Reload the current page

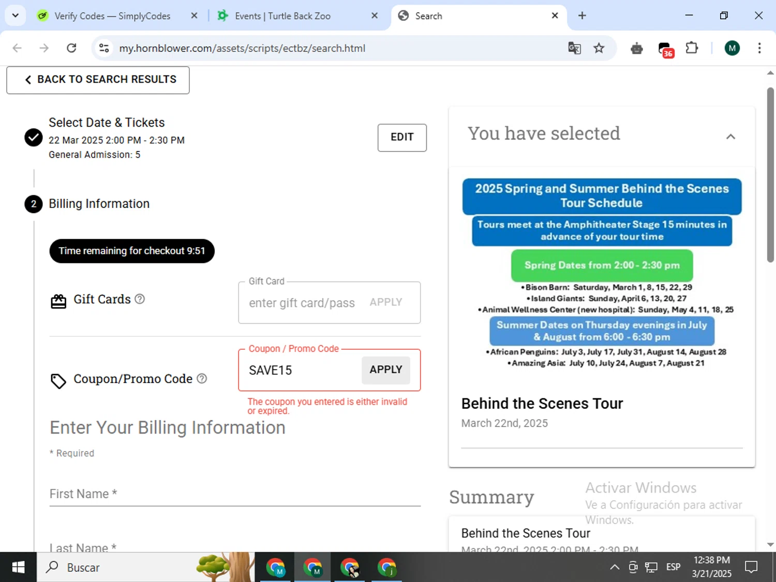[x=71, y=48]
